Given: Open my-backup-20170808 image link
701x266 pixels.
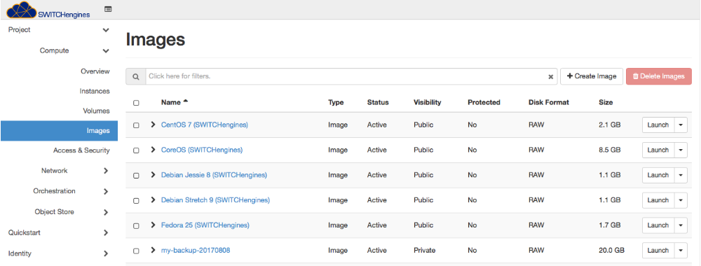Looking at the screenshot, I should 196,251.
